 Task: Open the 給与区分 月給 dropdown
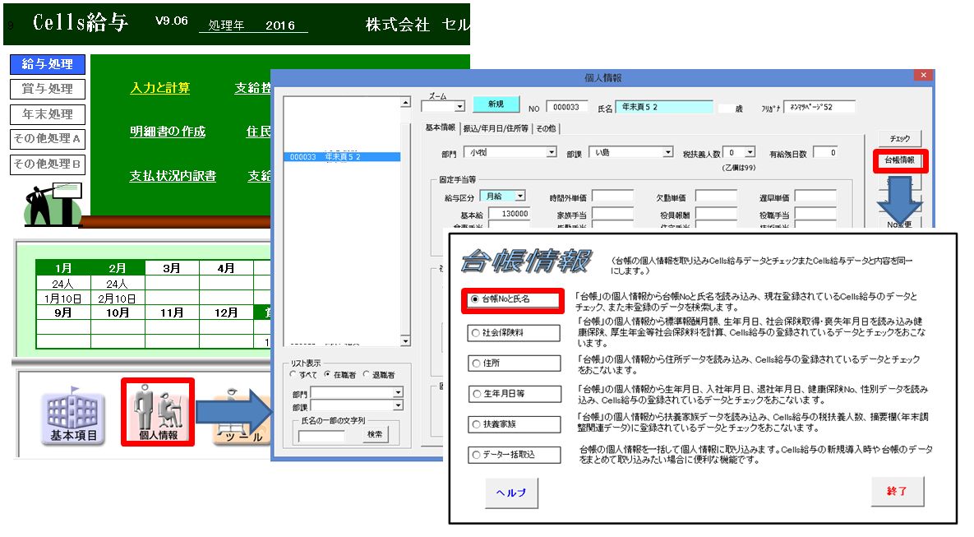[x=520, y=196]
